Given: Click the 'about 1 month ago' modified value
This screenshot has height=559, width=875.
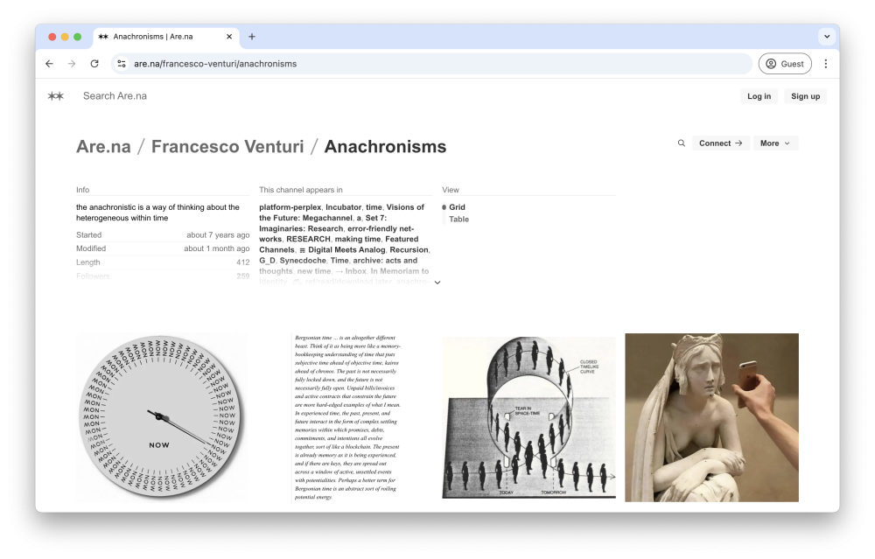Looking at the screenshot, I should [217, 248].
